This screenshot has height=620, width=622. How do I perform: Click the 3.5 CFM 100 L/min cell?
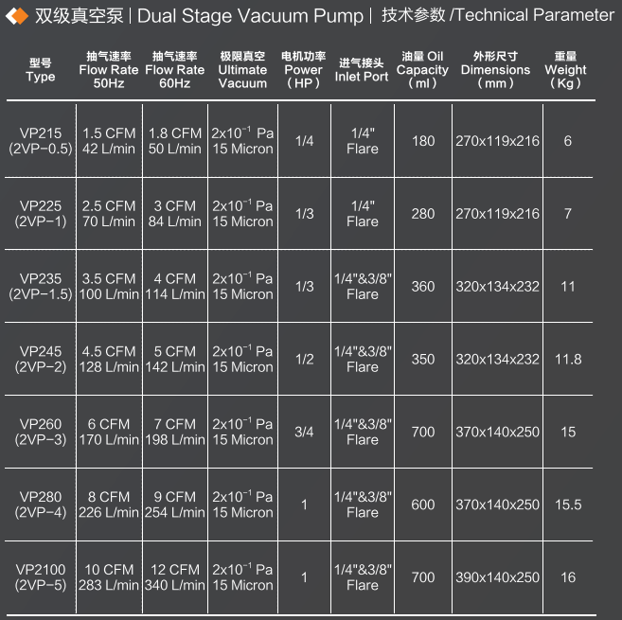(109, 287)
